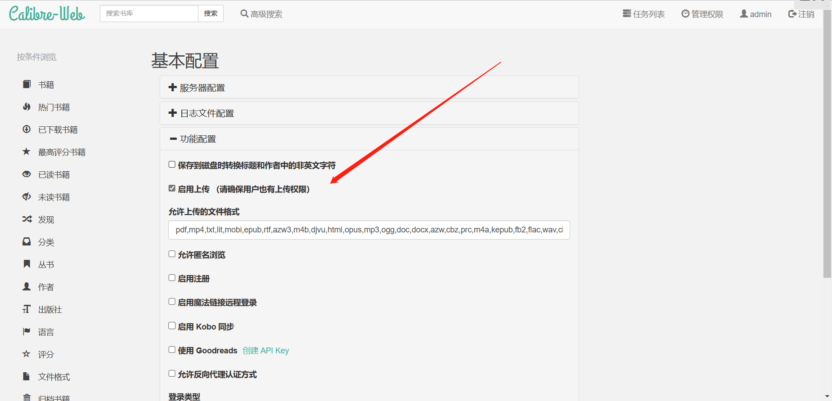Click the 搜索 button

211,13
